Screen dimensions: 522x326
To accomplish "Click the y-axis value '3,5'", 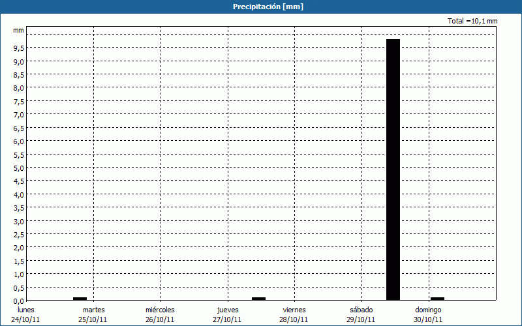I will 19,208.
